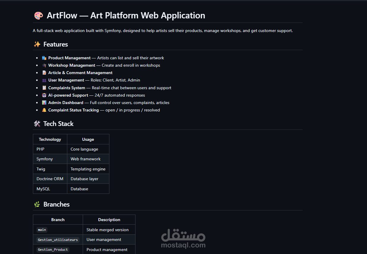
Task: Click the PHP table cell
Action: click(50, 149)
